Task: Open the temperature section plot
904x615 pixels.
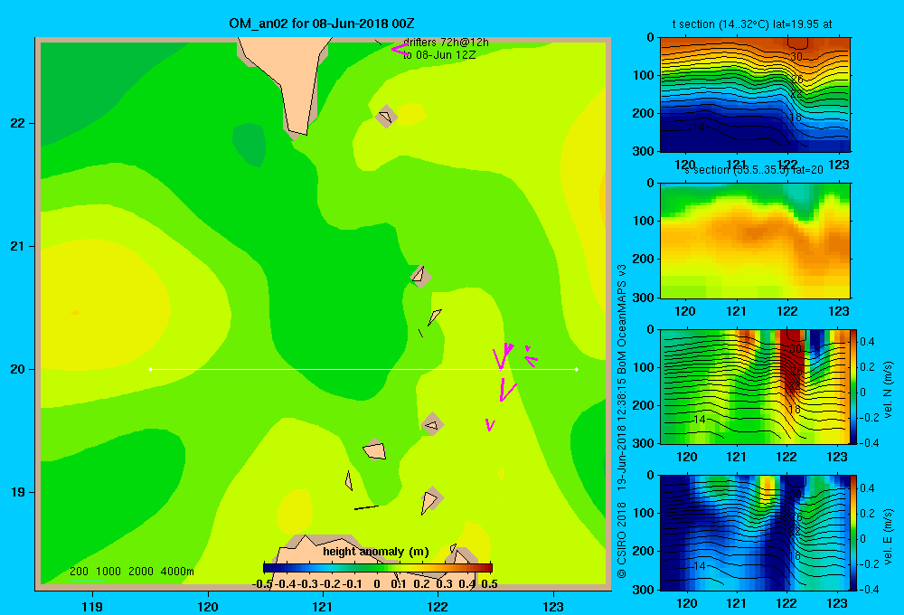Action: (755, 94)
